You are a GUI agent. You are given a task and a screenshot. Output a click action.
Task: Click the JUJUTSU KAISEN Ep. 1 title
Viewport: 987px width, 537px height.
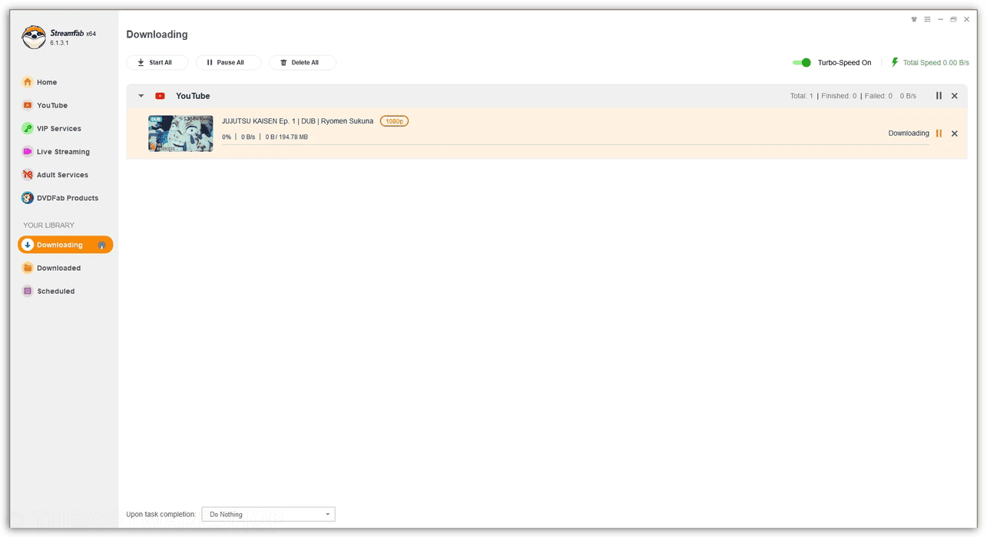point(297,121)
